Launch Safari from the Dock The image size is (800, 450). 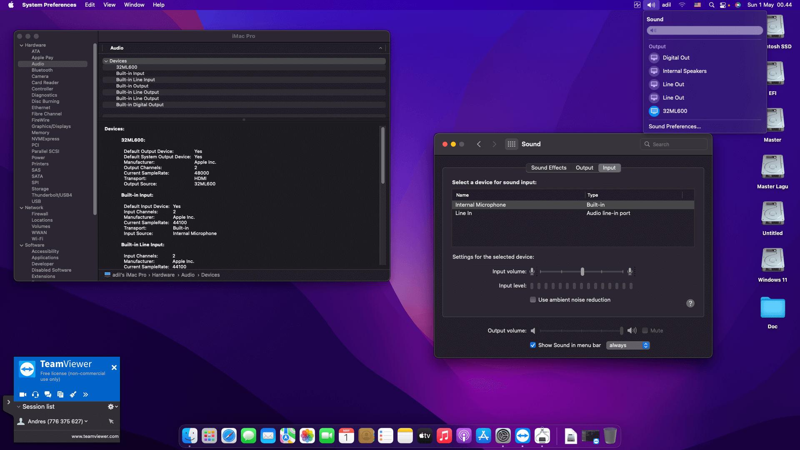(x=229, y=436)
